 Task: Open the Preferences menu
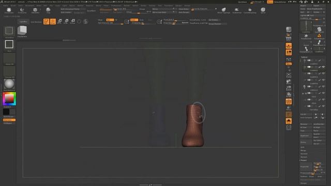pos(116,6)
